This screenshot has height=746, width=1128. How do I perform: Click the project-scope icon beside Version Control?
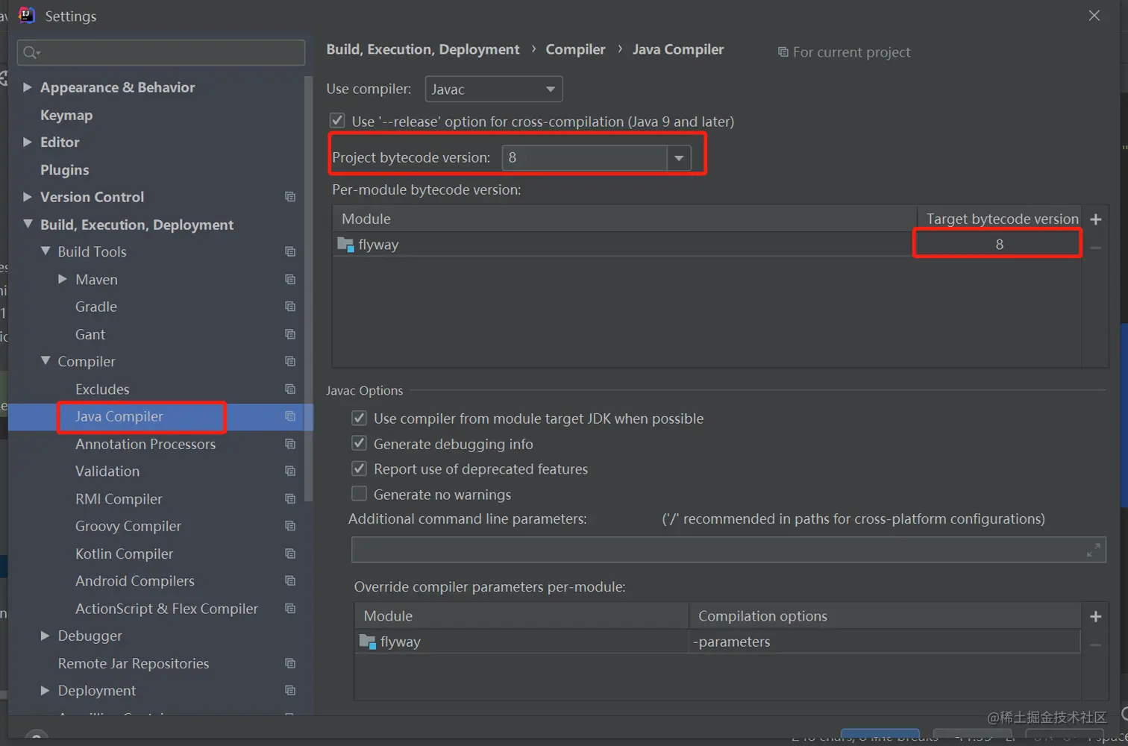[x=290, y=197]
